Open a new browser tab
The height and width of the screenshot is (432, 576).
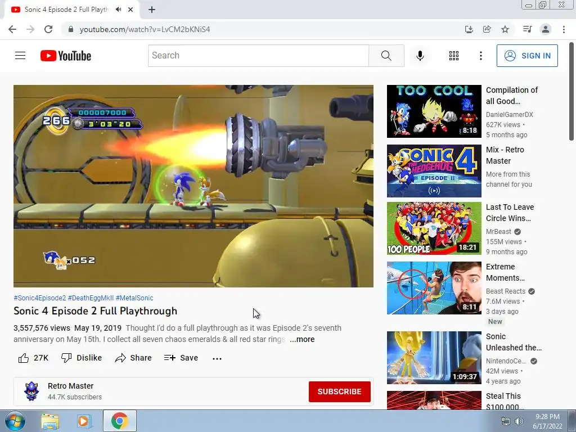pyautogui.click(x=152, y=10)
